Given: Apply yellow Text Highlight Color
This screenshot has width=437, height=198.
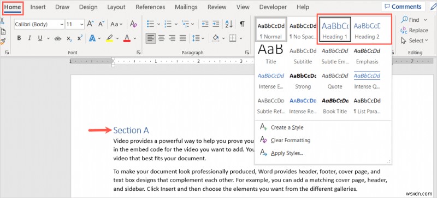Looking at the screenshot, I should [x=109, y=38].
